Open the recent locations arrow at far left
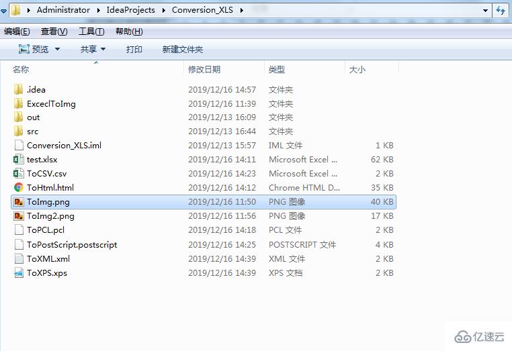 click(3, 11)
